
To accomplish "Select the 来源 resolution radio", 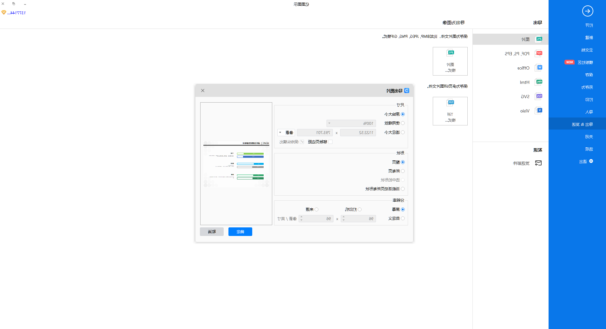I will click(317, 209).
